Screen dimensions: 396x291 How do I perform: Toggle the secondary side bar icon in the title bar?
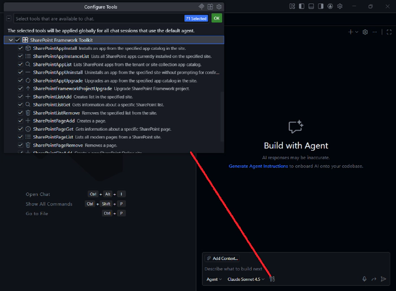tap(321, 6)
